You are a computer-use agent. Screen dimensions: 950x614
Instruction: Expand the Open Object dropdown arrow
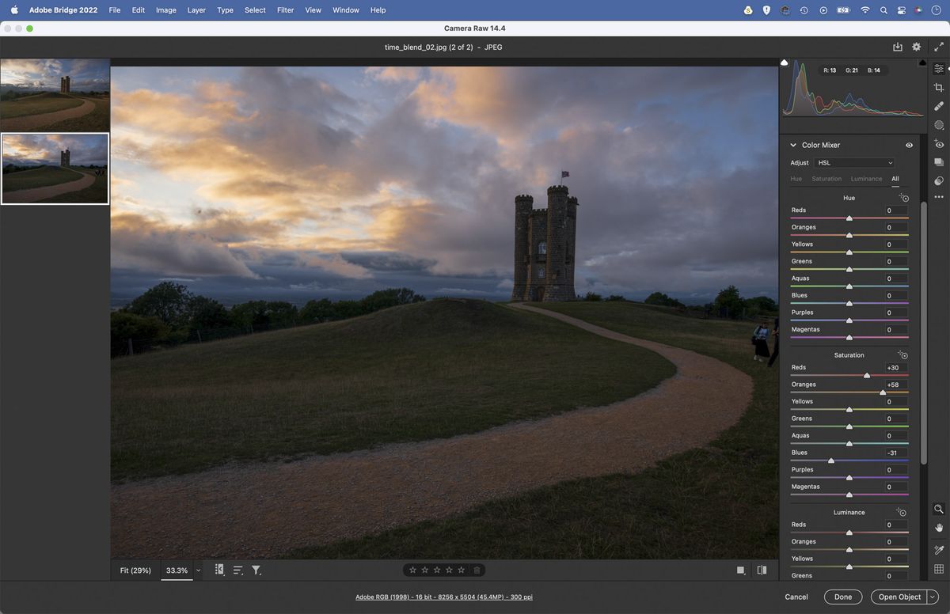(932, 597)
